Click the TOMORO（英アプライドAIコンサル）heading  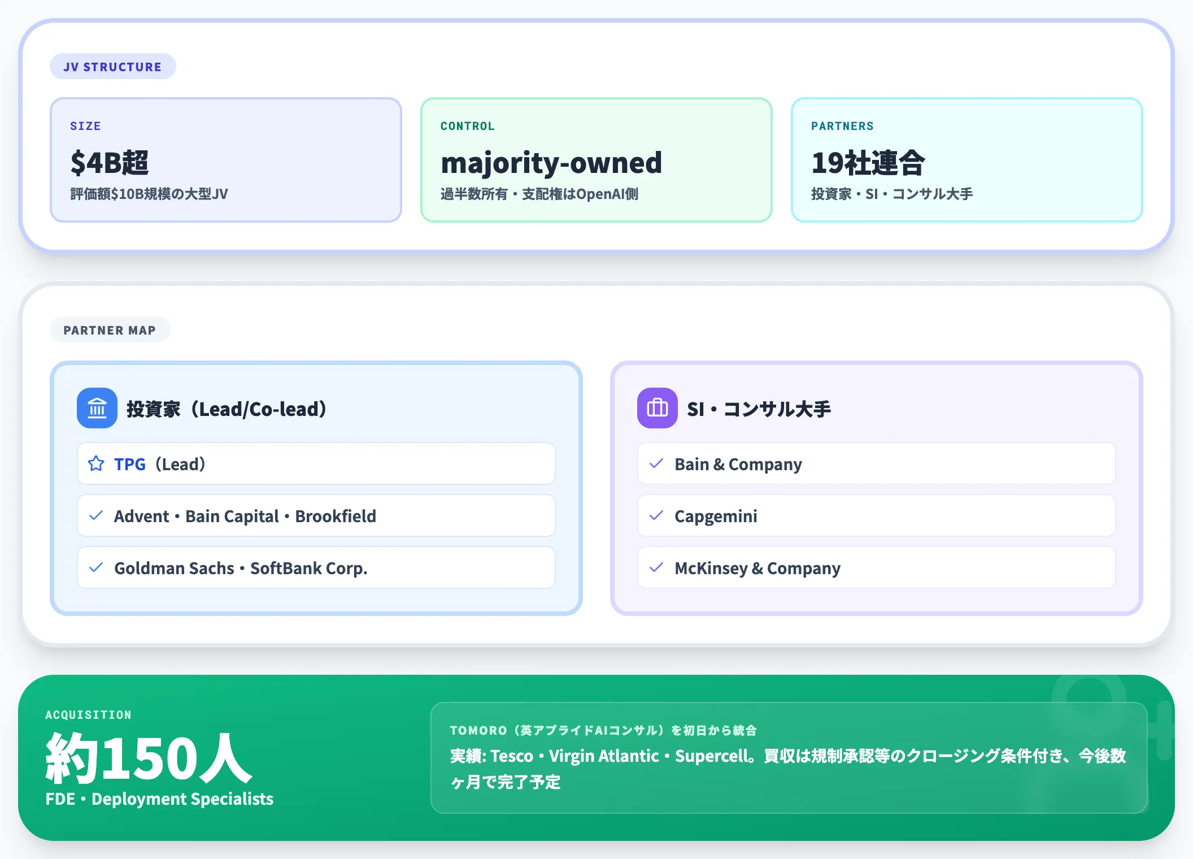pos(603,730)
